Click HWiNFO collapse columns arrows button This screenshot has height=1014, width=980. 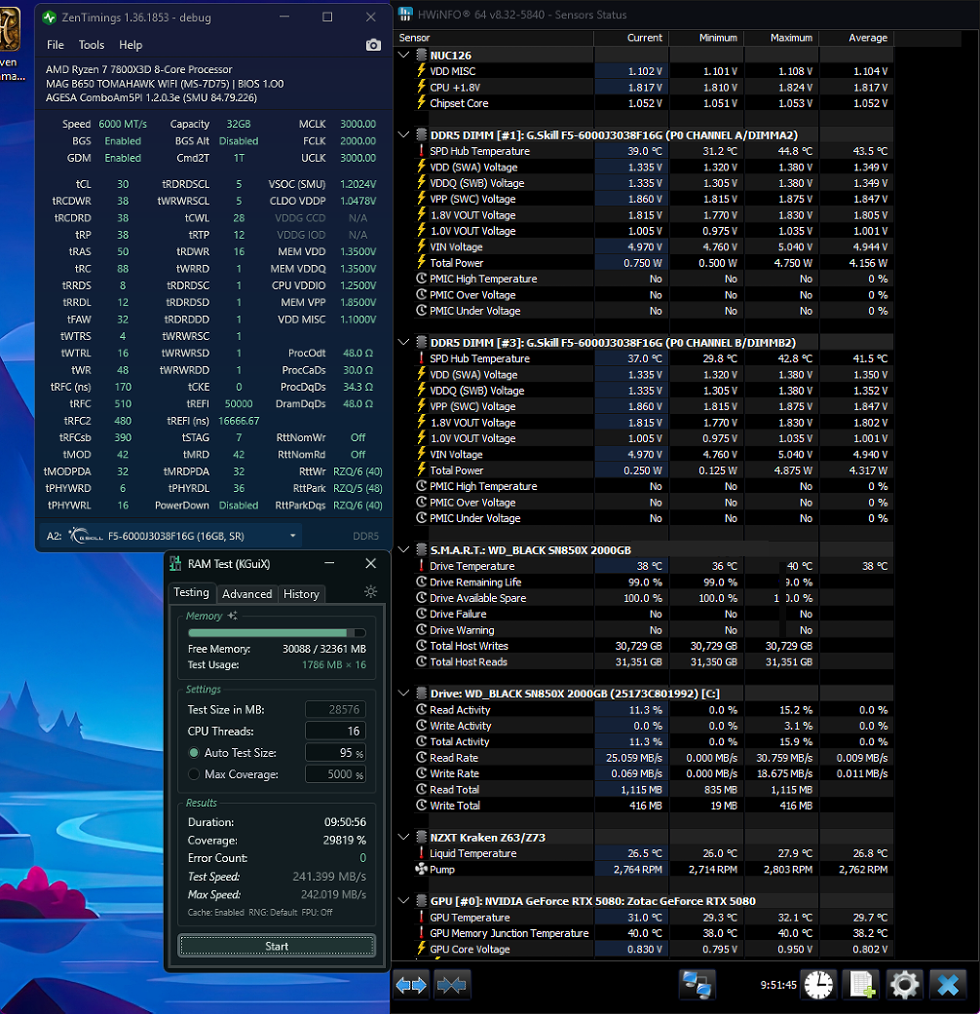tap(451, 985)
